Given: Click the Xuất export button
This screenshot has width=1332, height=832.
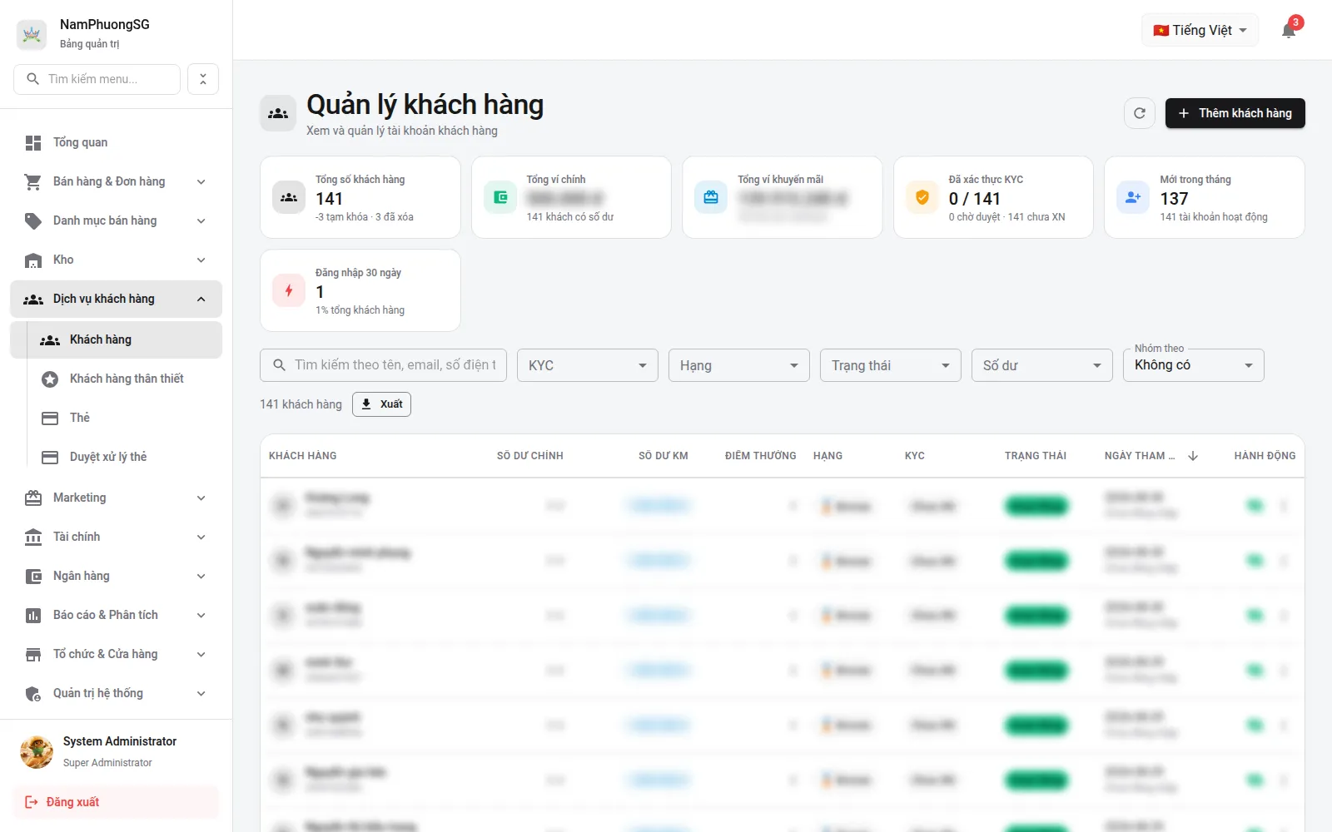Looking at the screenshot, I should point(381,404).
